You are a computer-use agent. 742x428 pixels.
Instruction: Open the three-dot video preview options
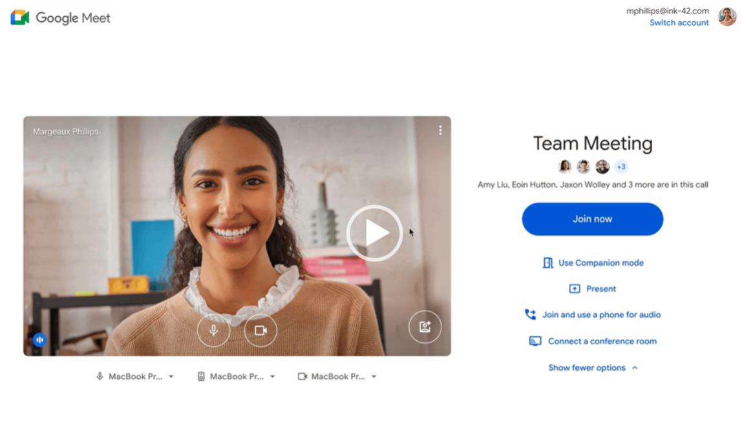point(440,130)
